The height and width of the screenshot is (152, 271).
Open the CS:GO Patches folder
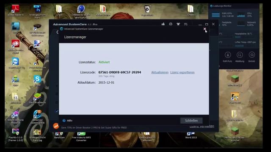tap(235, 116)
